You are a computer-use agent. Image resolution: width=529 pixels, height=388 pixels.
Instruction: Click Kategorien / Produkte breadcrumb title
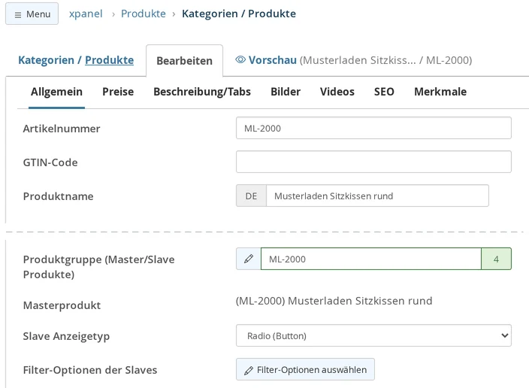click(x=239, y=14)
